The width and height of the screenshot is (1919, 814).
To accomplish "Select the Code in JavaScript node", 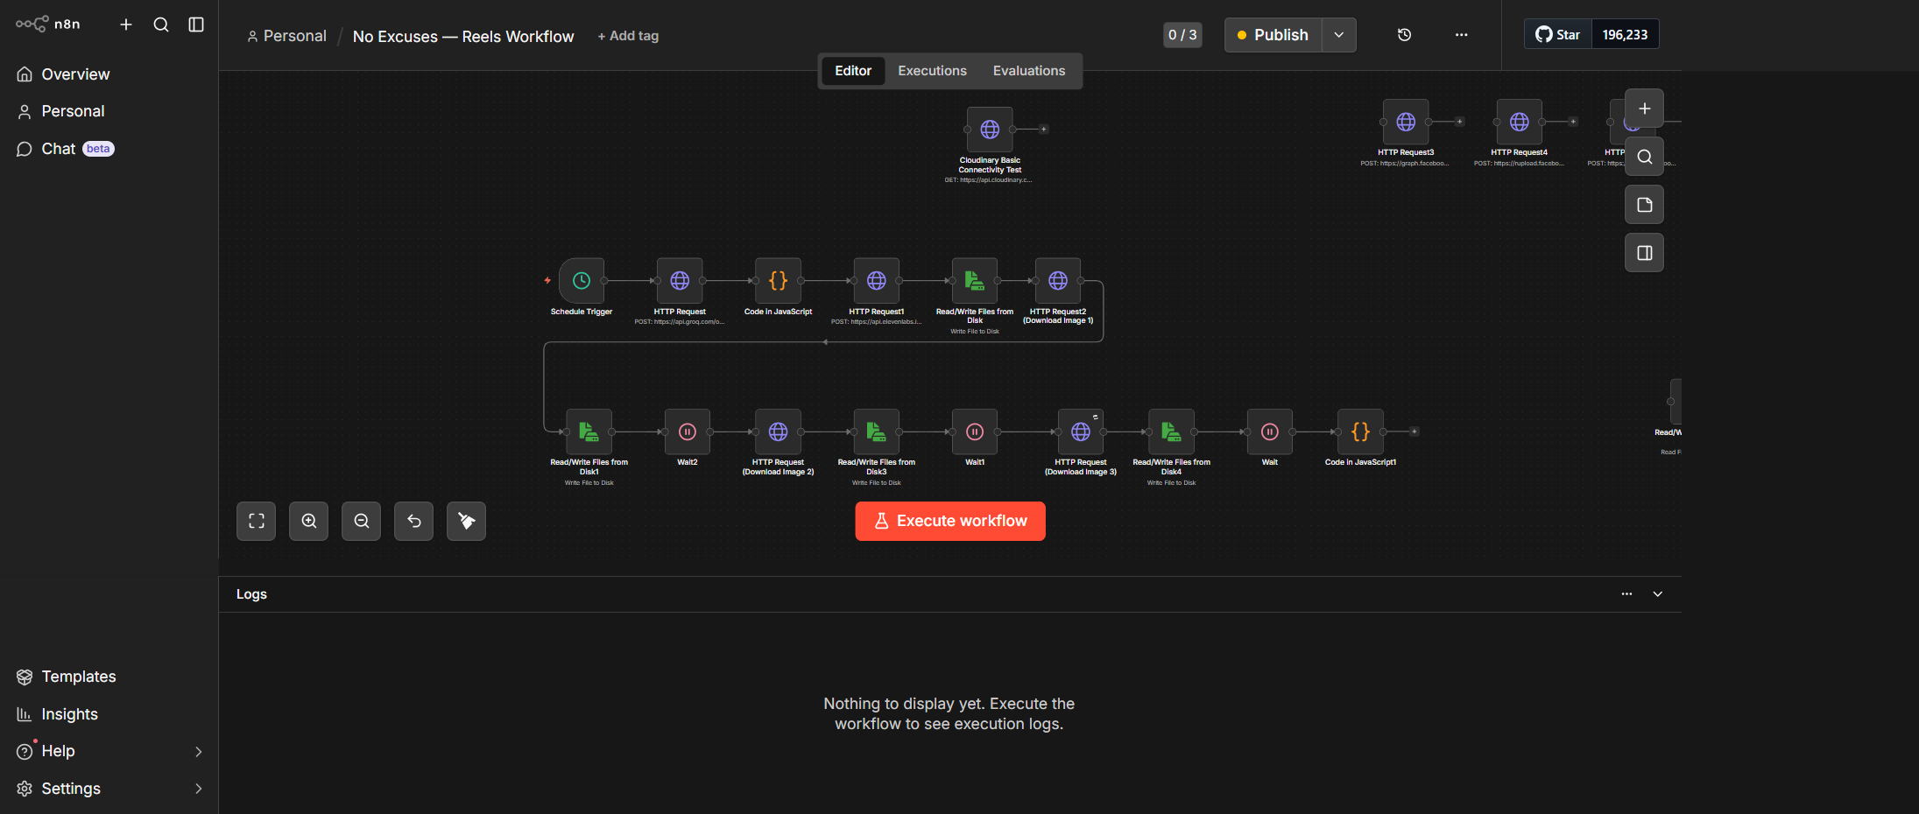I will click(x=778, y=280).
